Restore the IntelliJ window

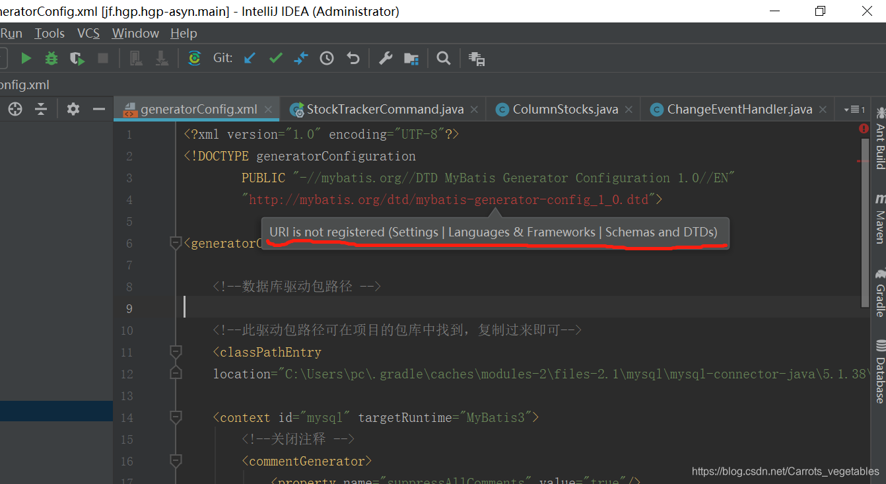click(x=820, y=11)
